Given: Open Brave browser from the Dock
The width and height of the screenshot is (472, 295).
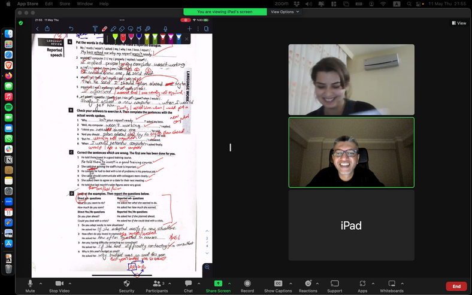Looking at the screenshot, I should pyautogui.click(x=8, y=65).
